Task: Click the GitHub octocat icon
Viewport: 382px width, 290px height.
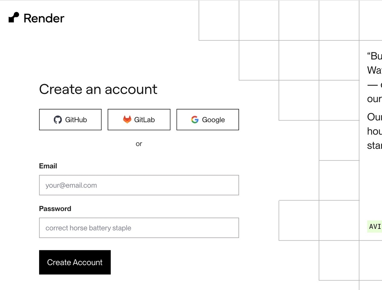Action: [x=58, y=120]
